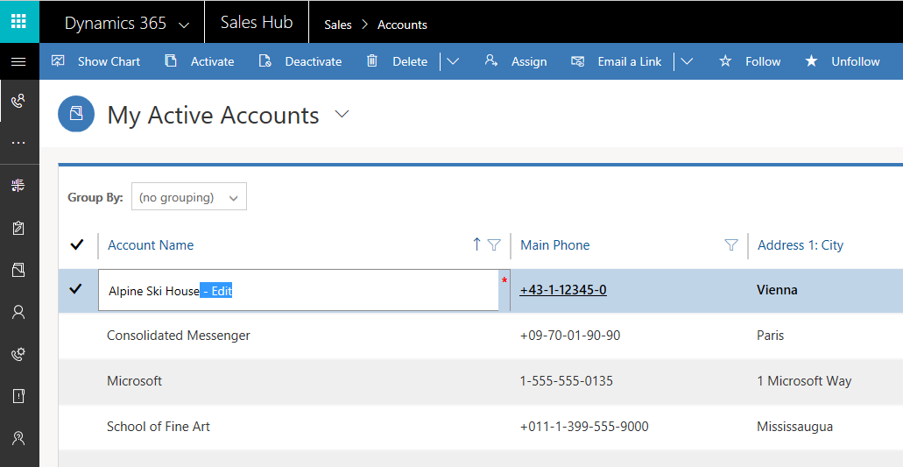The height and width of the screenshot is (467, 903).
Task: Click the Mississaugua city cell
Action: (x=794, y=427)
